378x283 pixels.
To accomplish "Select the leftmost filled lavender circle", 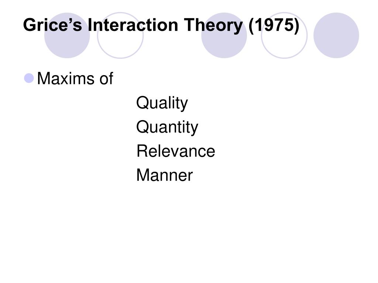I will tap(67, 35).
